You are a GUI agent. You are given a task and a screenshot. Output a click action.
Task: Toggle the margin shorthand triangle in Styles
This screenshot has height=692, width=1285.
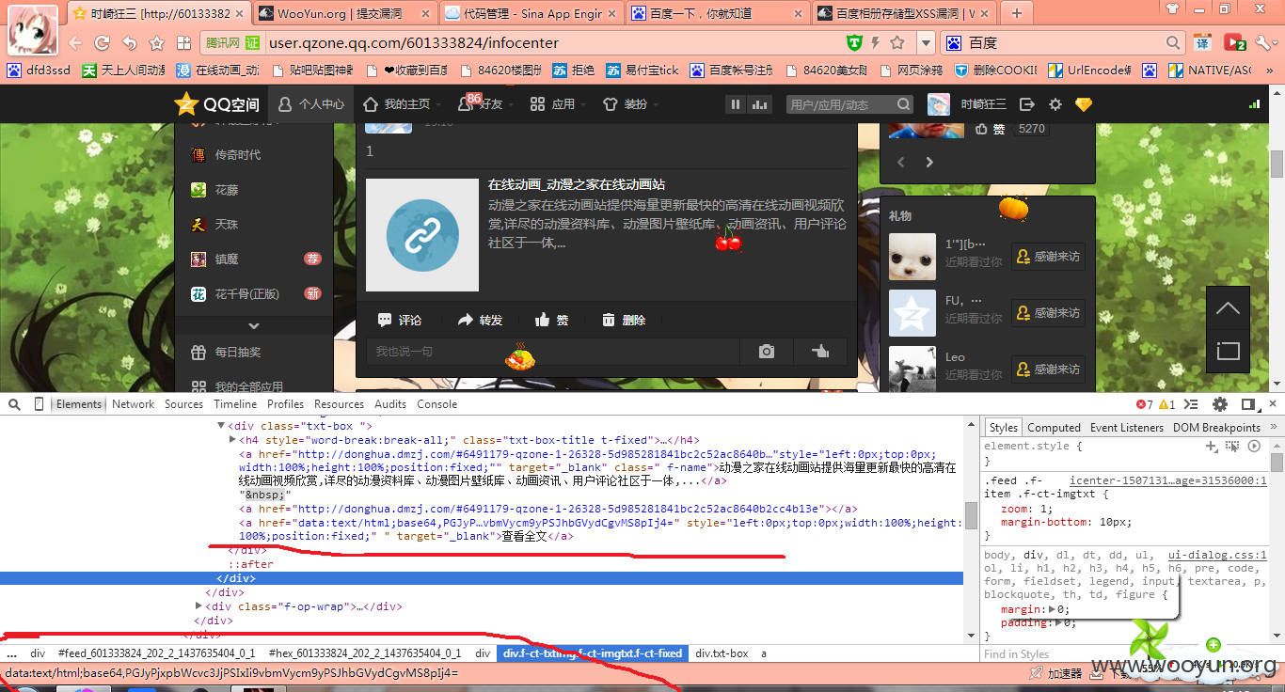point(1052,609)
